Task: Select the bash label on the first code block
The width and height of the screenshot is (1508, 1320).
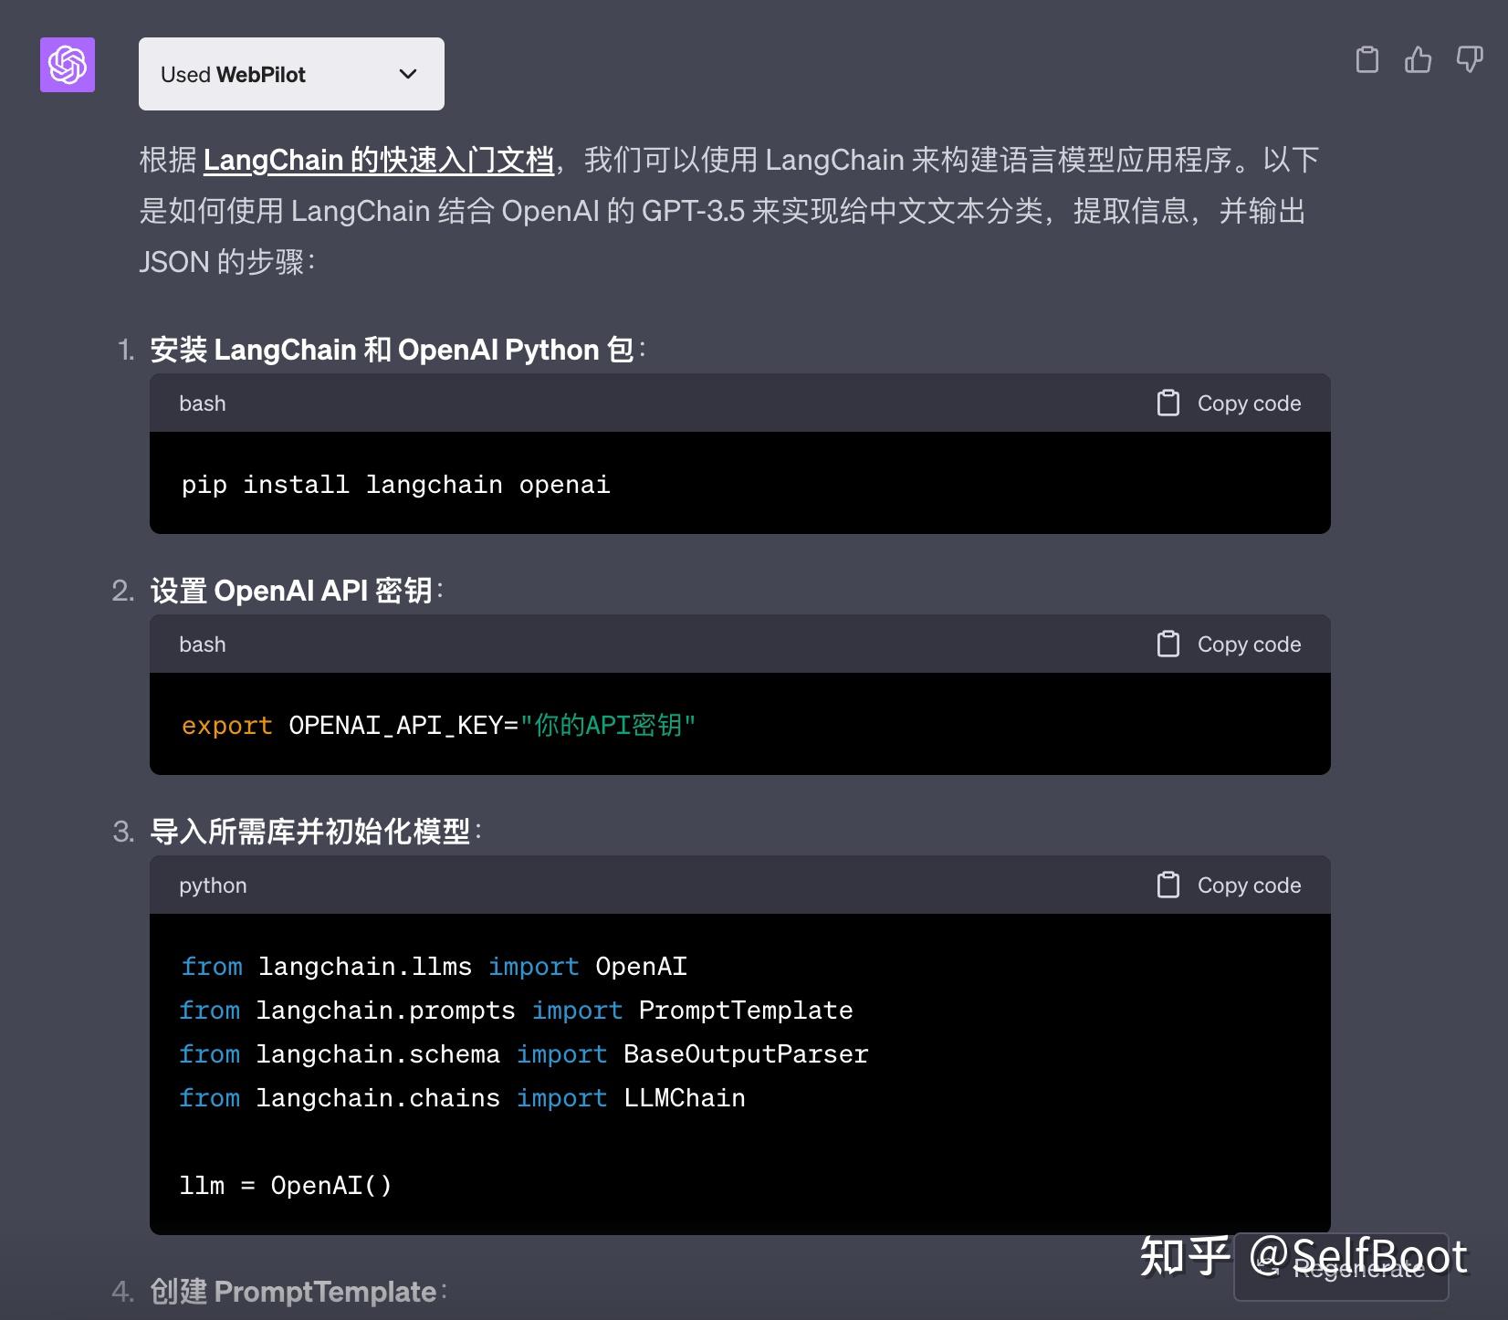Action: 201,402
